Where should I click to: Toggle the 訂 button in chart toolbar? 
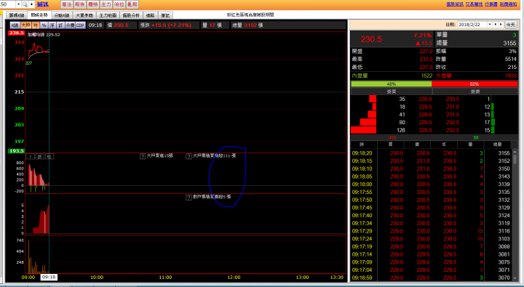pyautogui.click(x=60, y=25)
